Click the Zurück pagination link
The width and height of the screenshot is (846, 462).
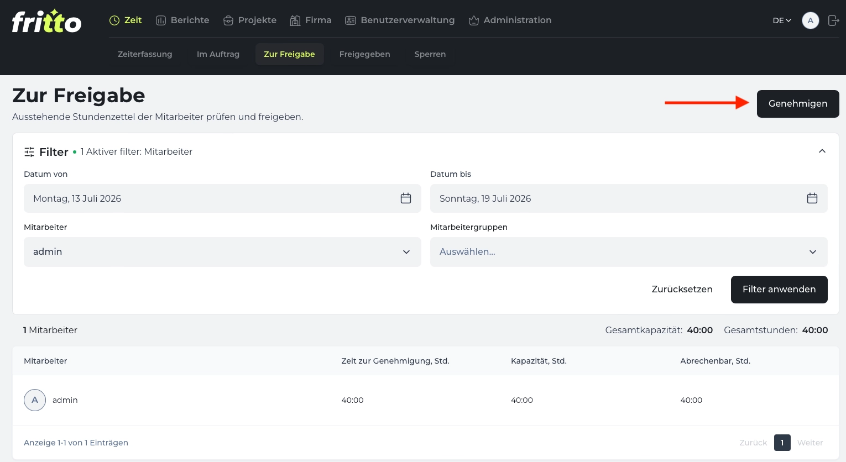pyautogui.click(x=753, y=443)
